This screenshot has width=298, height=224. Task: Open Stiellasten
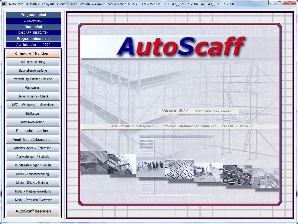click(x=33, y=114)
